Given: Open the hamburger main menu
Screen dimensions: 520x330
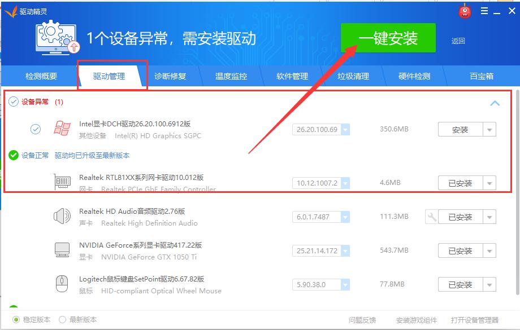Looking at the screenshot, I should click(484, 10).
